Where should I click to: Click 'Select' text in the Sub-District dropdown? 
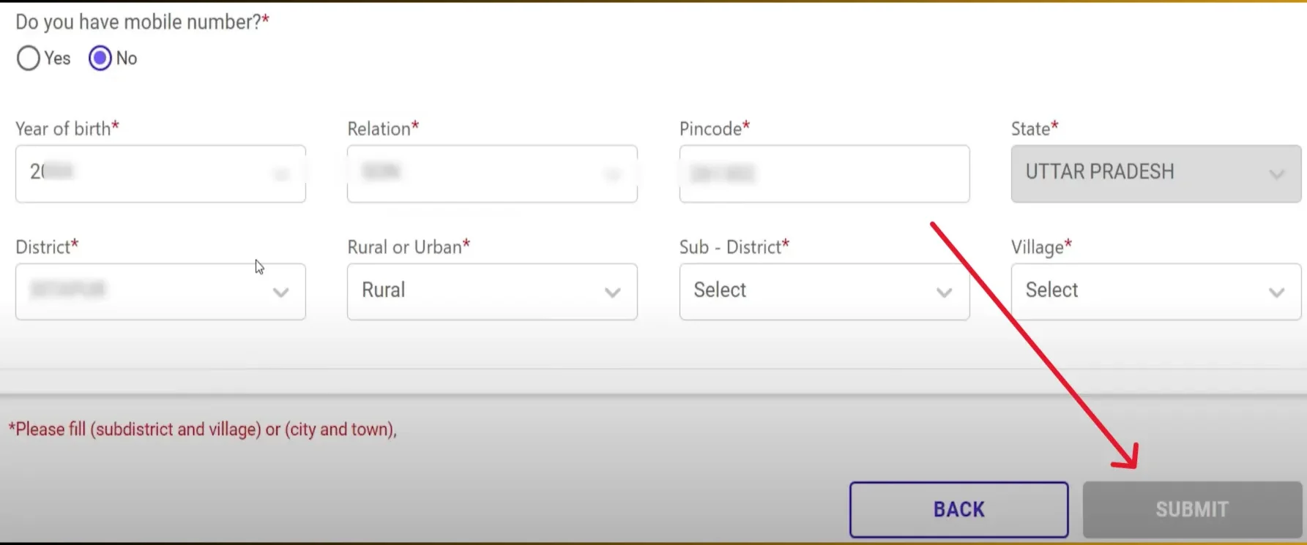coord(720,290)
